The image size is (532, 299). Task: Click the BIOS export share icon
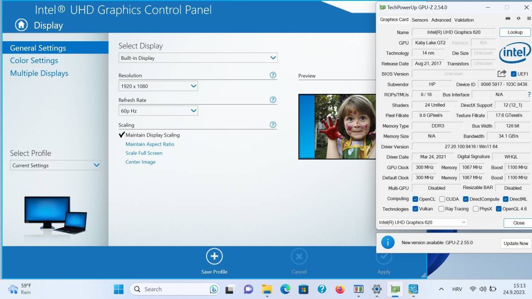click(502, 74)
